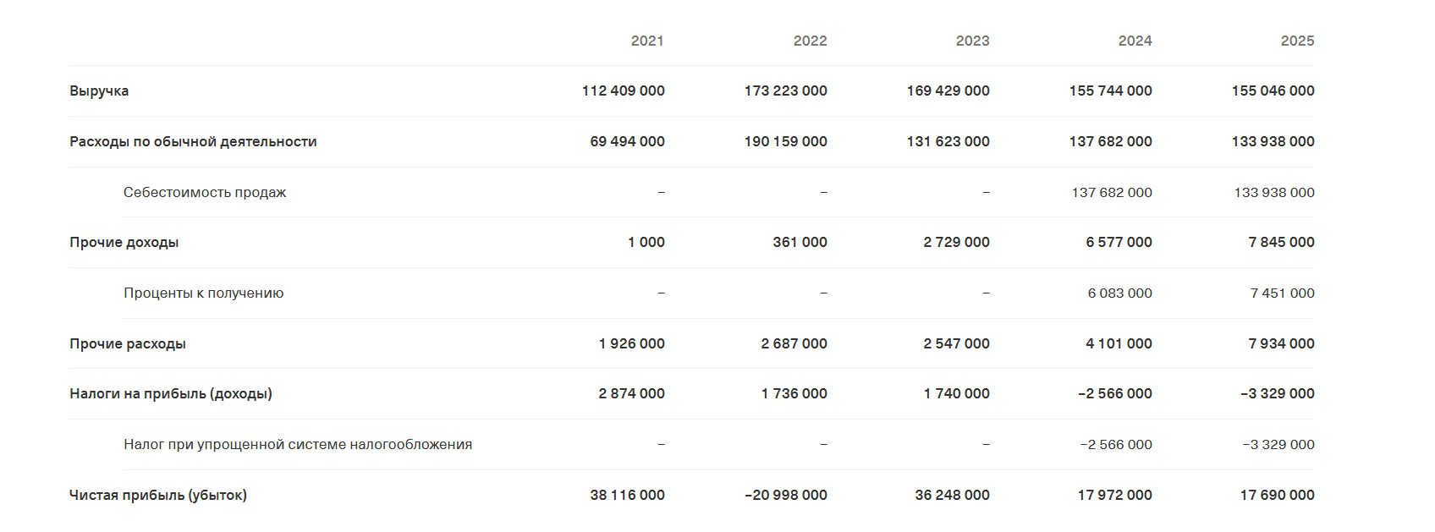Click the 2025 column header
The width and height of the screenshot is (1435, 532).
[1297, 41]
